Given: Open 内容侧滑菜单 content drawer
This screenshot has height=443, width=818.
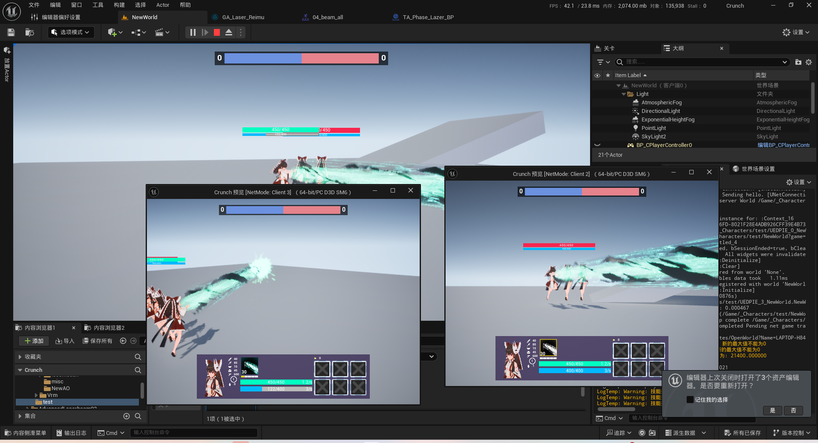Looking at the screenshot, I should [26, 433].
